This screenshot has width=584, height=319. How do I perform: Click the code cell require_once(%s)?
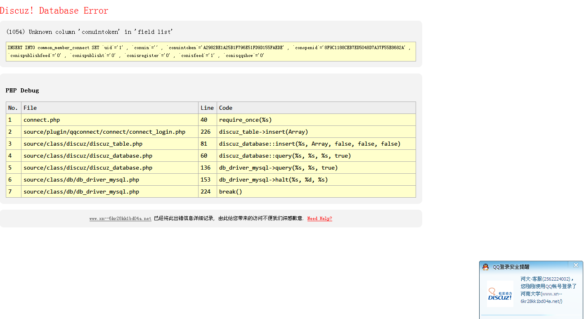[316, 120]
